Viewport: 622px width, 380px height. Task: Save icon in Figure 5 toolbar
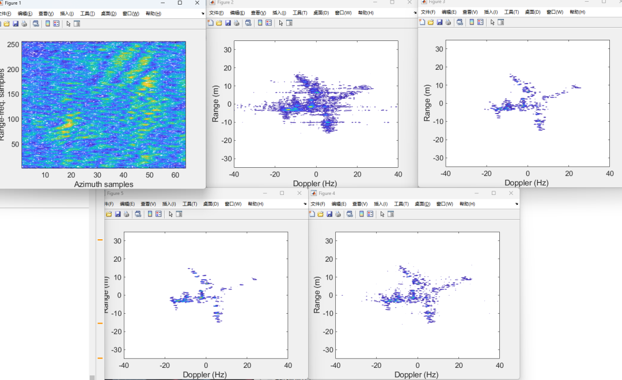click(x=118, y=214)
